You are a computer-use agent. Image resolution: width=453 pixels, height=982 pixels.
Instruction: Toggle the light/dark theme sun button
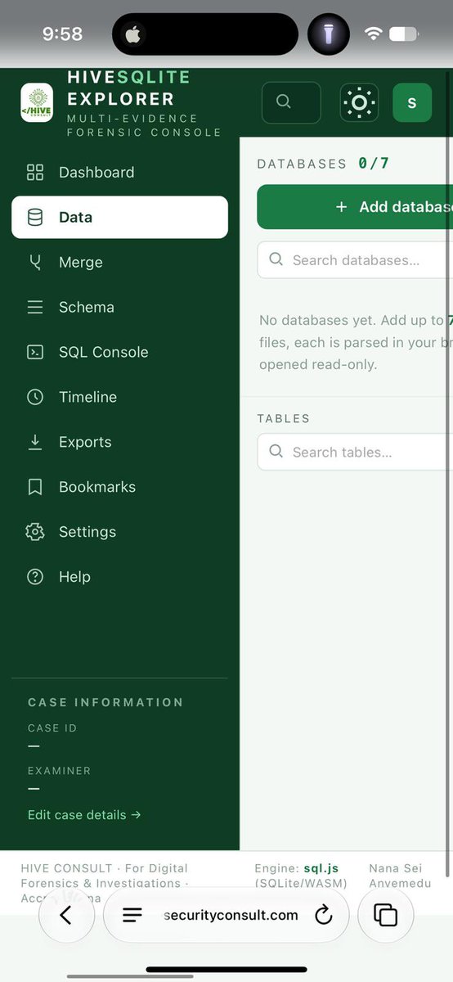(359, 102)
